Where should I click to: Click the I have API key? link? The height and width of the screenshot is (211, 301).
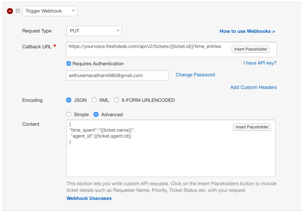pos(260,63)
